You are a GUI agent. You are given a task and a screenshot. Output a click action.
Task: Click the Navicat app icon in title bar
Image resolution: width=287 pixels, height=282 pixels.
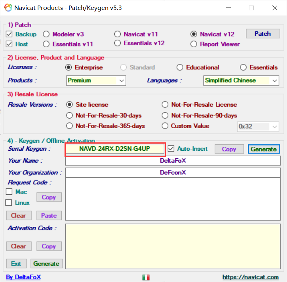(8, 8)
